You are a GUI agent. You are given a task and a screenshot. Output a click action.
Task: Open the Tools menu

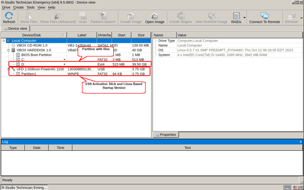click(30, 7)
